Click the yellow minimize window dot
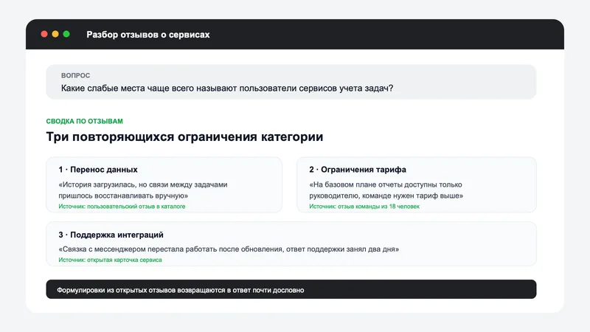Viewport: 590px width, 332px height. pos(55,34)
